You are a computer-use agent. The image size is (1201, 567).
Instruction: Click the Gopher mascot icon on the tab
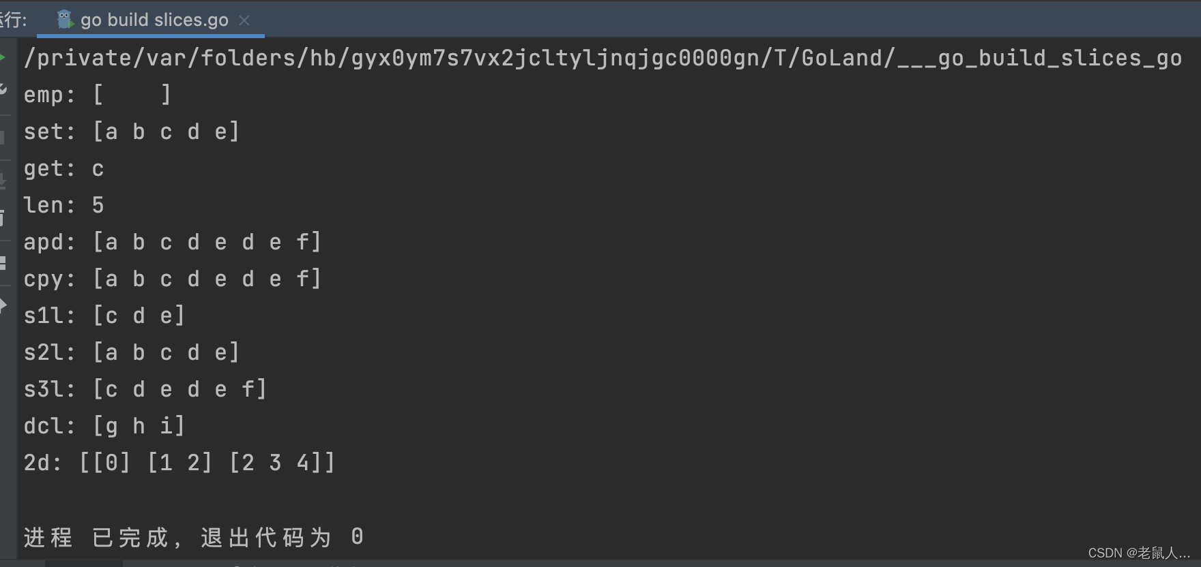(x=64, y=19)
